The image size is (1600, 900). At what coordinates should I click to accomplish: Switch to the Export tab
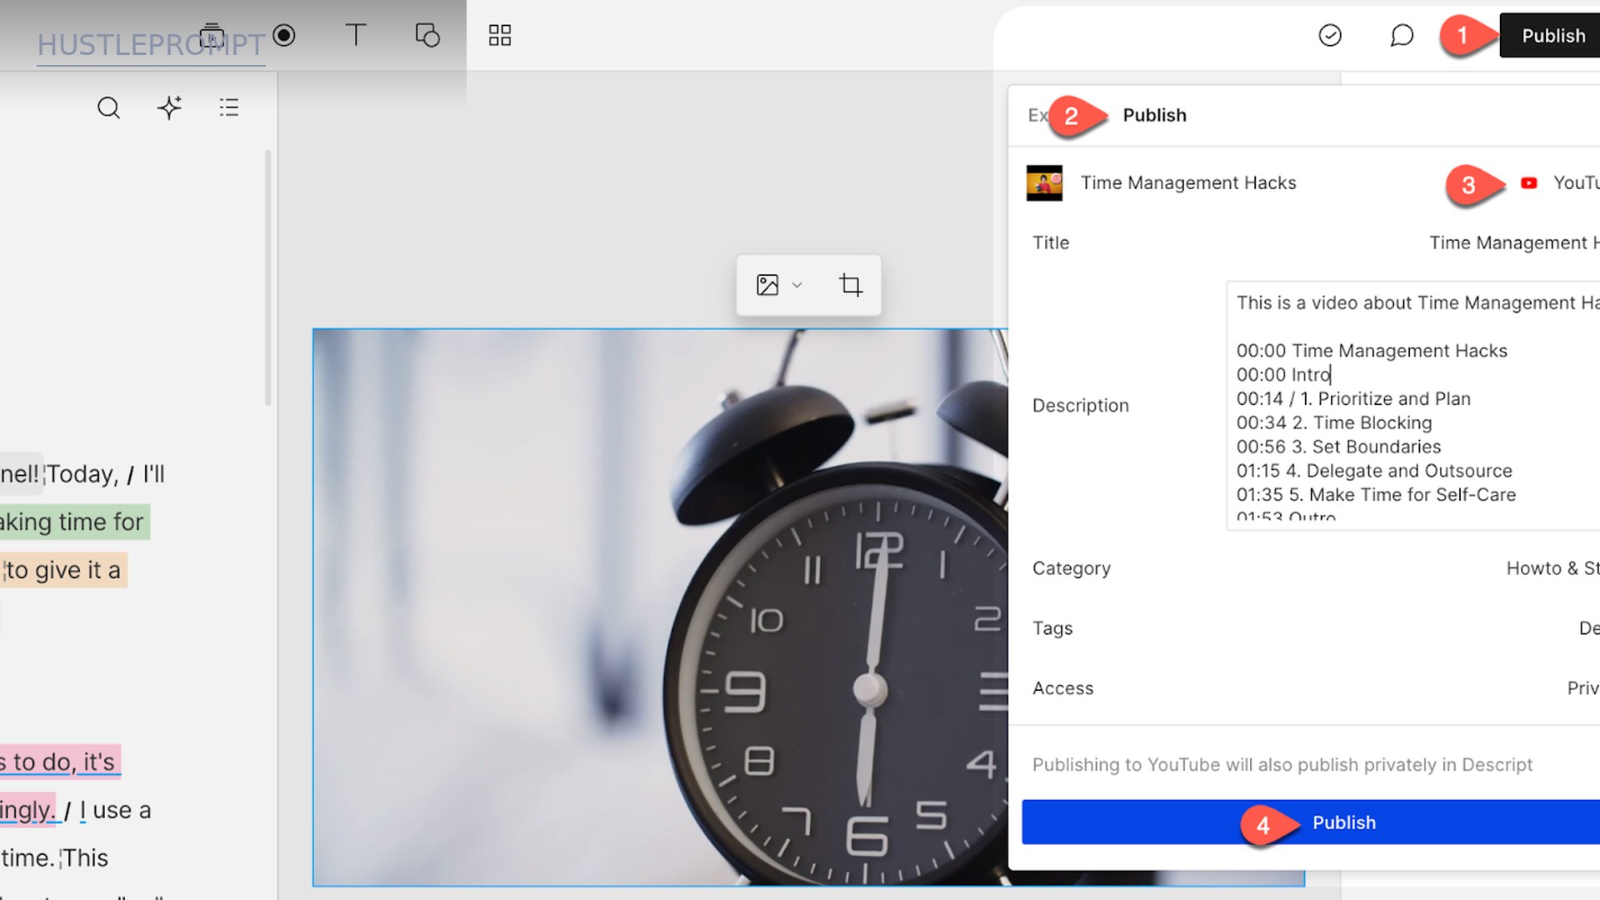(x=1037, y=115)
